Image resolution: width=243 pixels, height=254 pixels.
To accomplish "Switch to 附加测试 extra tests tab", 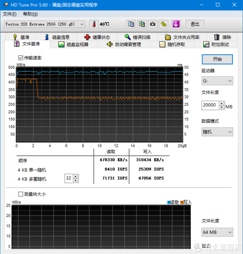I will click(216, 44).
